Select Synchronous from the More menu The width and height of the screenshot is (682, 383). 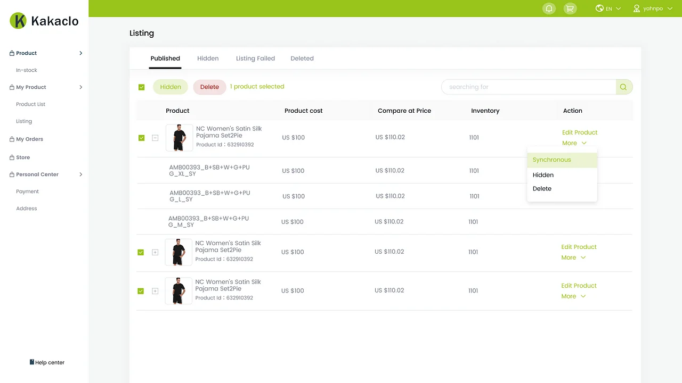tap(551, 160)
